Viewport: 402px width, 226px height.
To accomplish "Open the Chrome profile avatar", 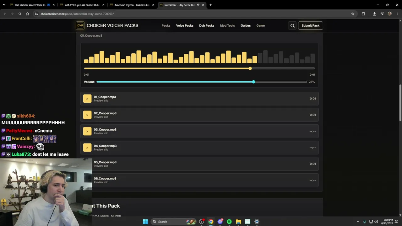I will coord(390,14).
